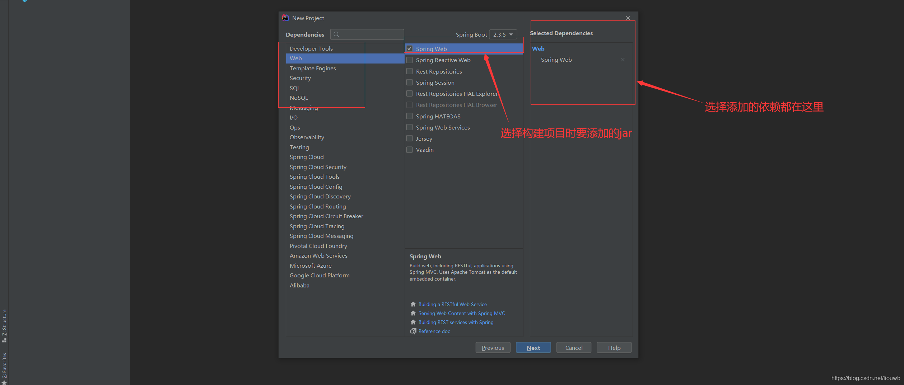Open the Spring Cloud category
This screenshot has width=904, height=385.
point(345,157)
